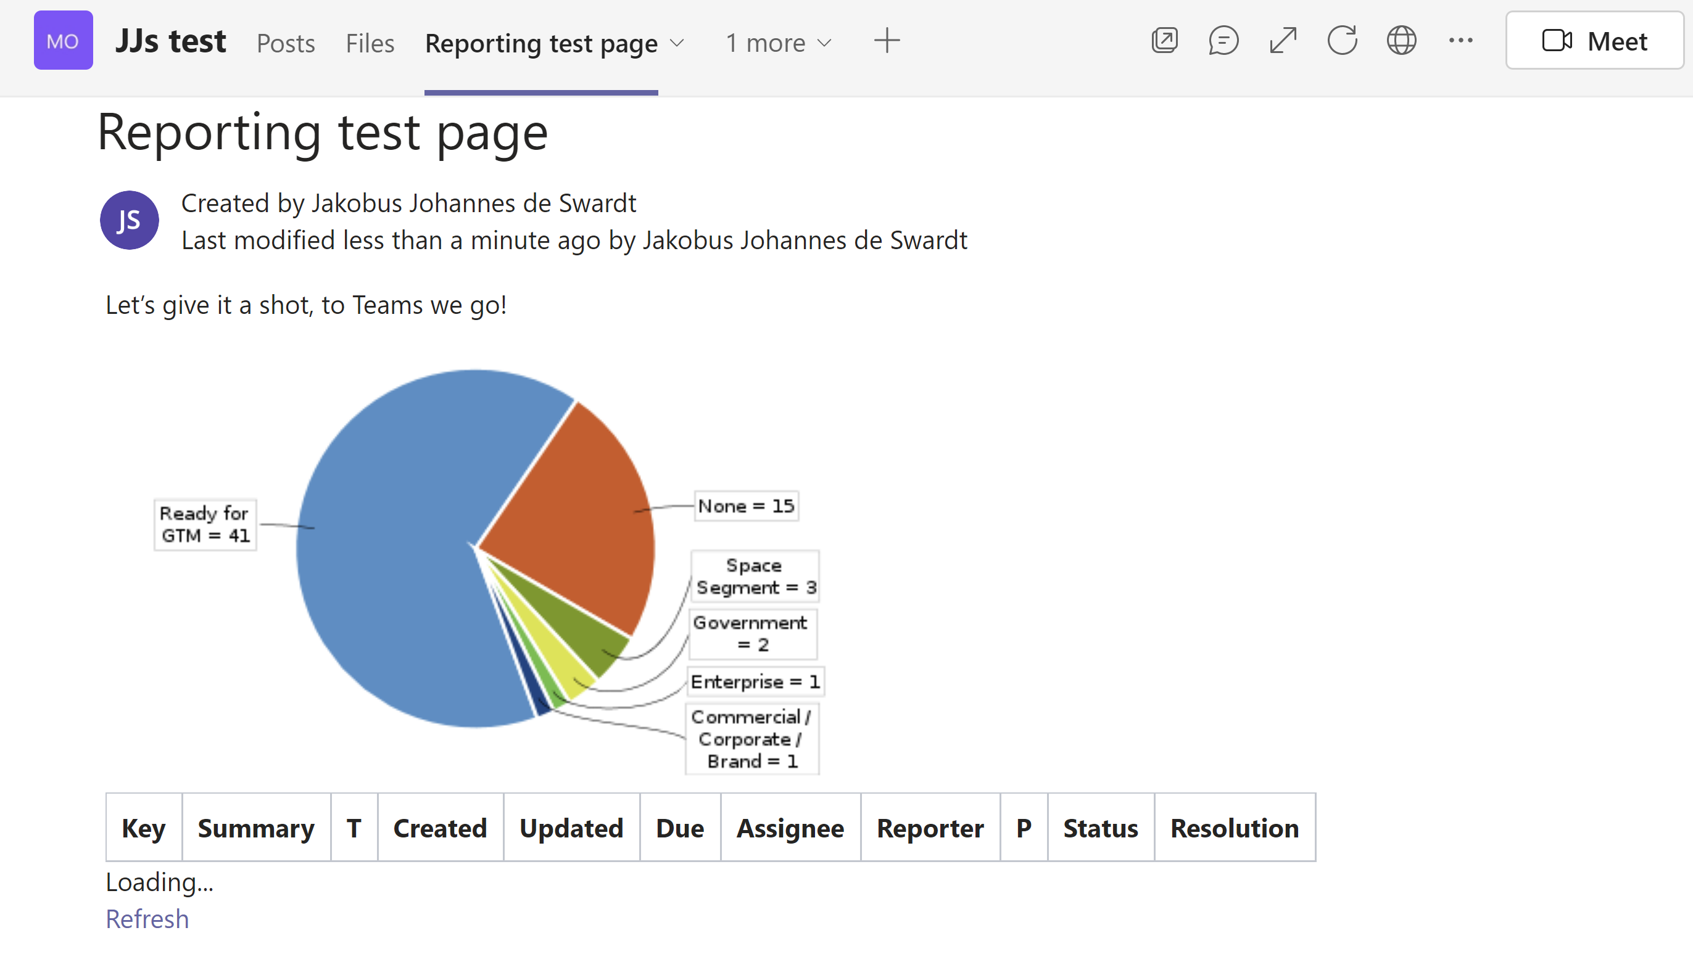Click the Due column header
This screenshot has width=1693, height=962.
click(681, 828)
